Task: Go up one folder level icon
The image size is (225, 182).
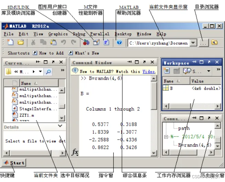Action: [x=214, y=42]
